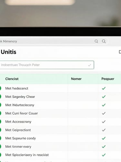Click green status dot beside Met hedecenct

(0, 88)
